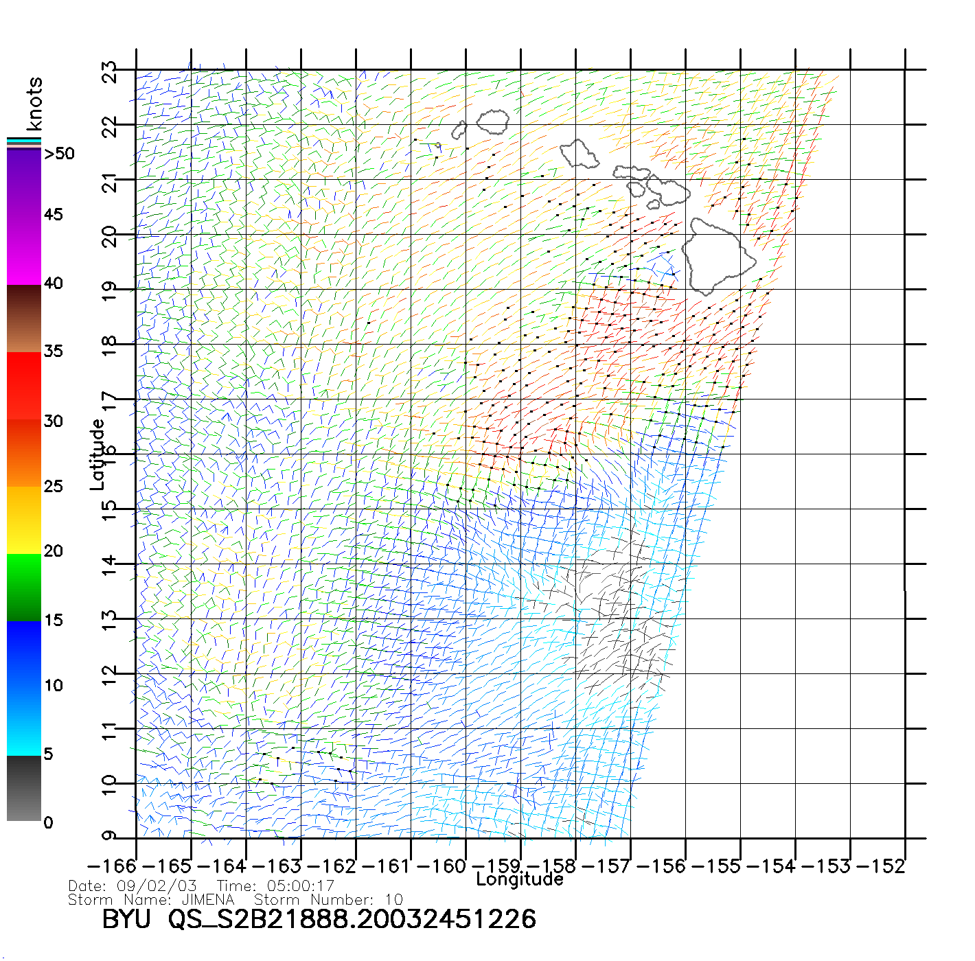The image size is (975, 961).
Task: Click the brown 35–40 knots legend band
Action: coord(24,319)
